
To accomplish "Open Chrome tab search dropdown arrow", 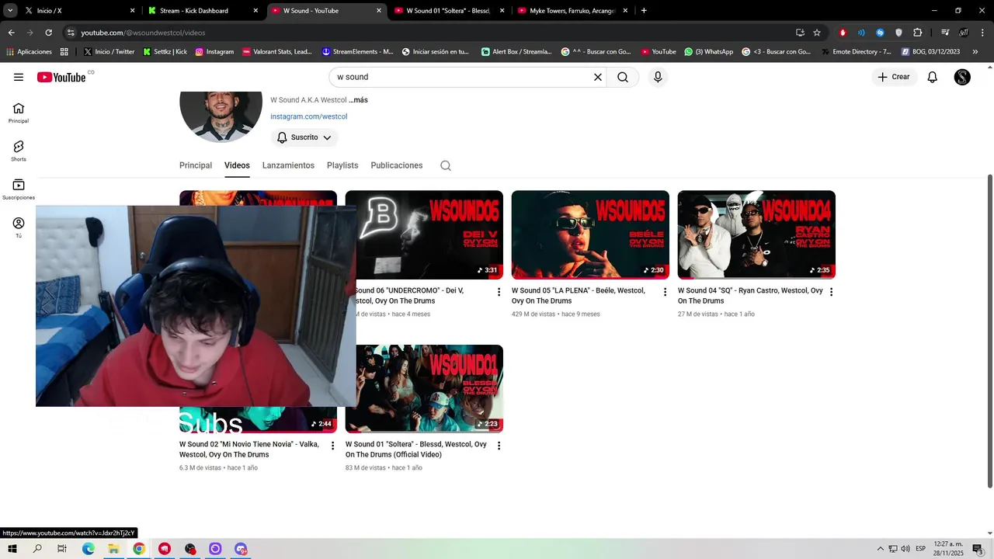I will [10, 11].
